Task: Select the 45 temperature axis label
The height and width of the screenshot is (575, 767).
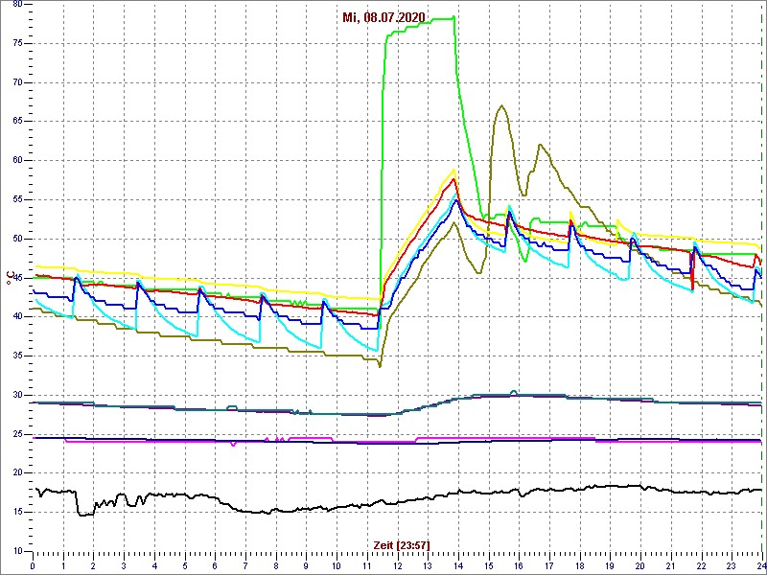Action: coord(17,278)
